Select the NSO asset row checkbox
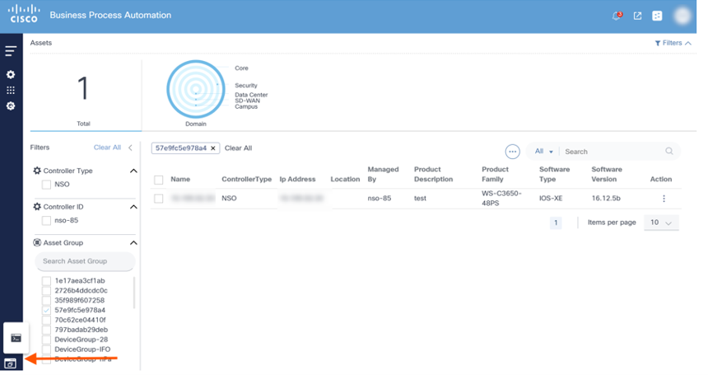 159,199
